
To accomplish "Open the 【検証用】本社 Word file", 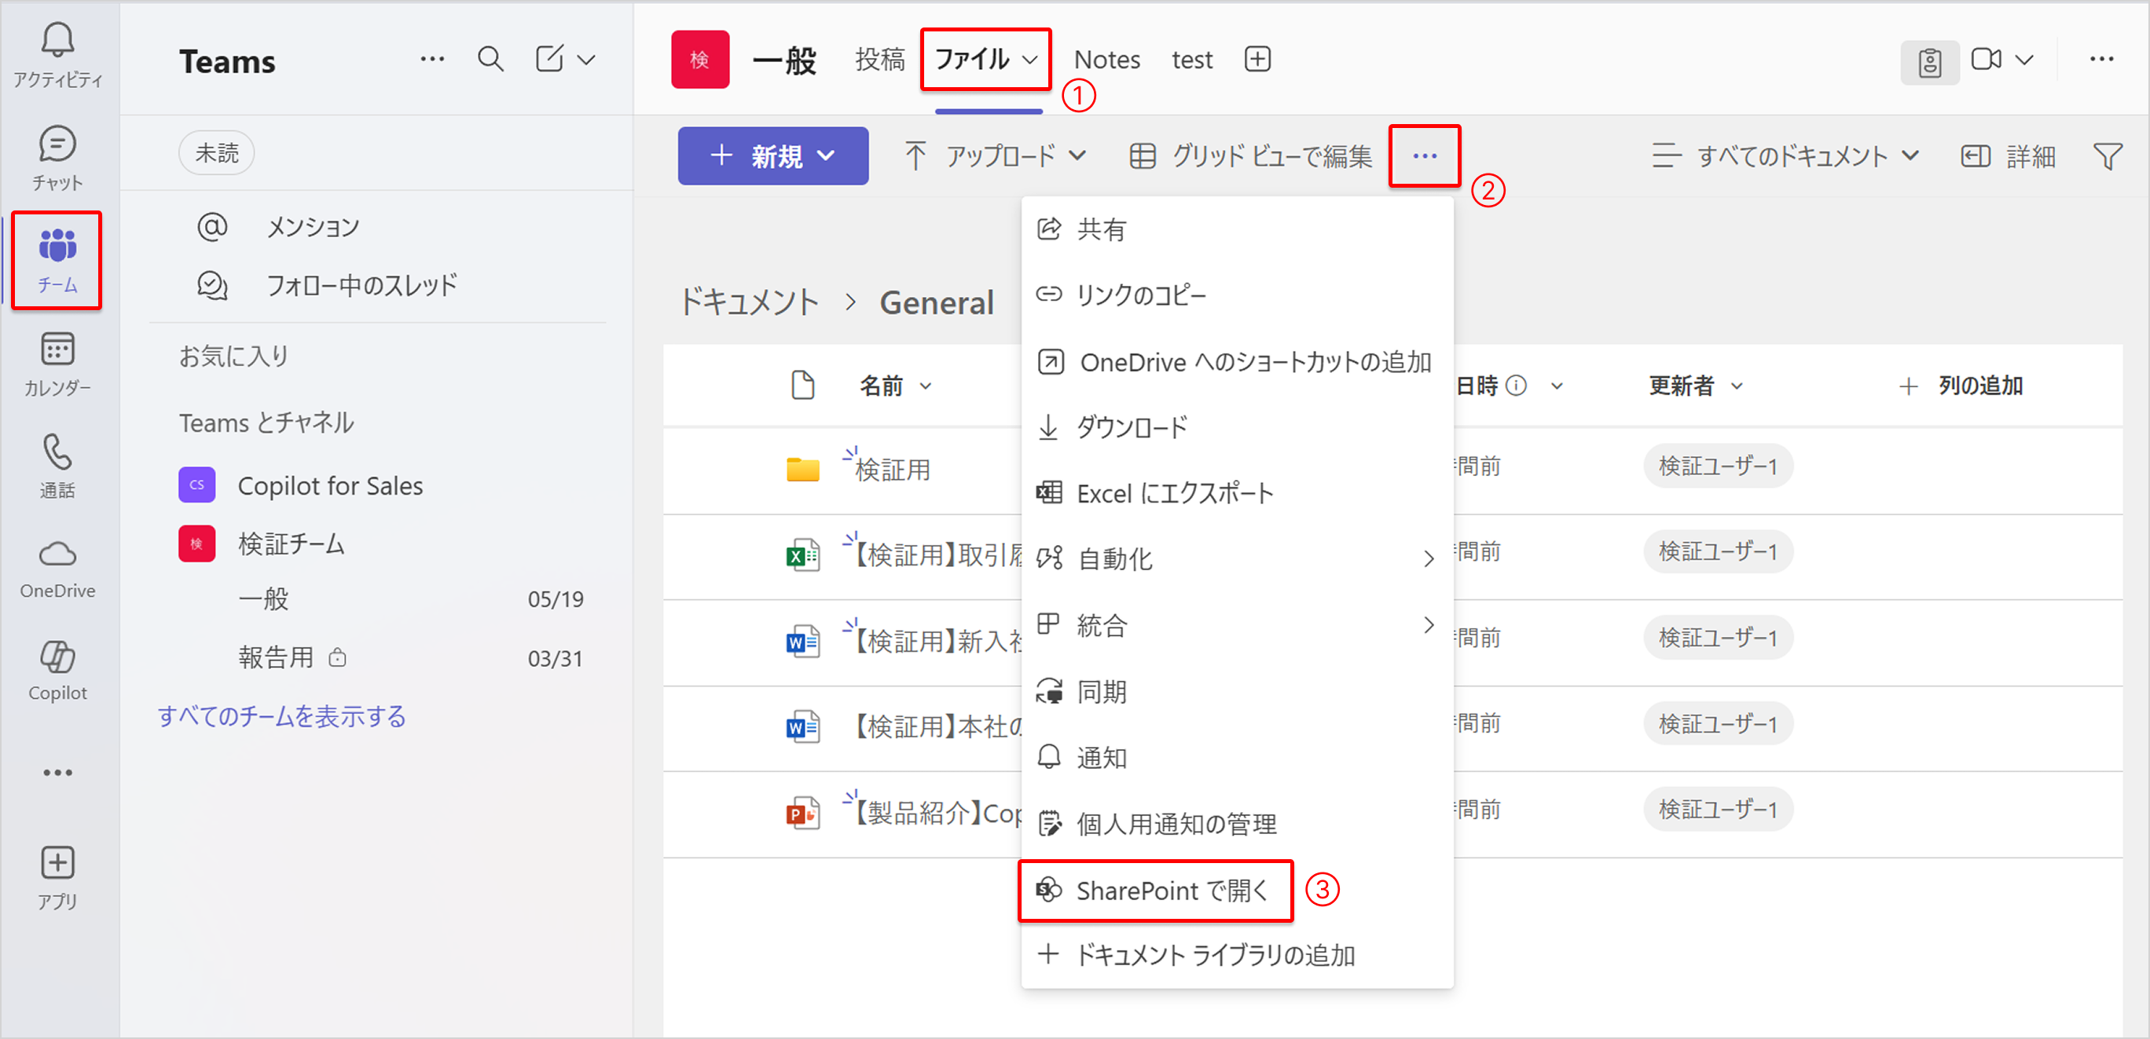I will (938, 726).
